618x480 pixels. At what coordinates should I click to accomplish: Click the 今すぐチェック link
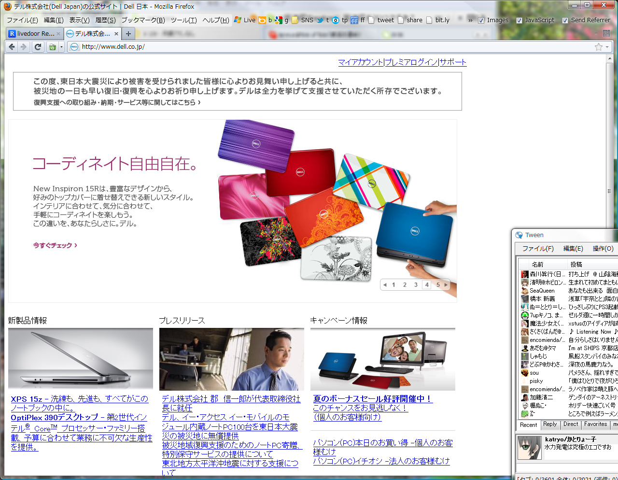click(x=55, y=245)
